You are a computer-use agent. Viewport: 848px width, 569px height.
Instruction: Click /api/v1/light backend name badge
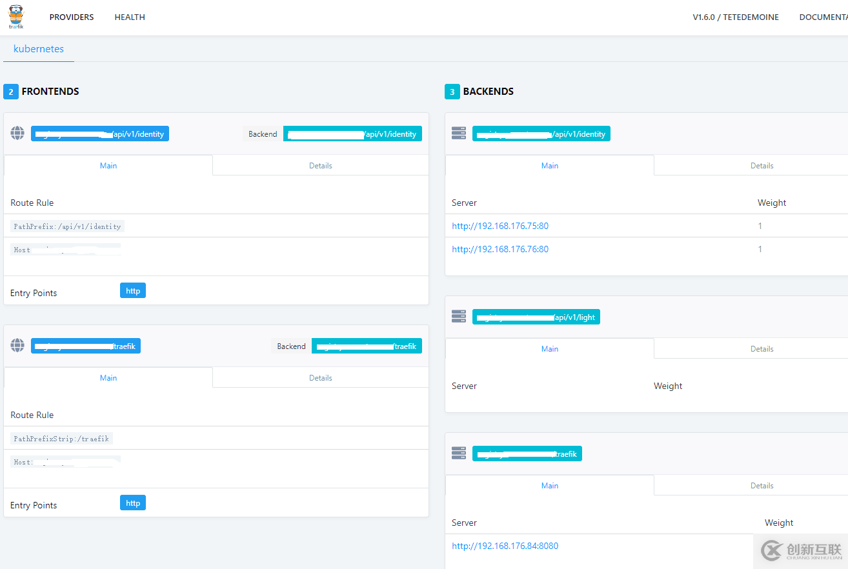tap(536, 317)
